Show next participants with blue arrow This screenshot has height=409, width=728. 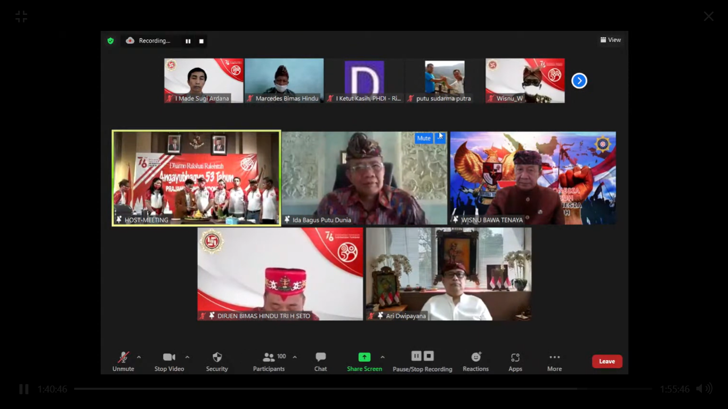click(x=579, y=81)
